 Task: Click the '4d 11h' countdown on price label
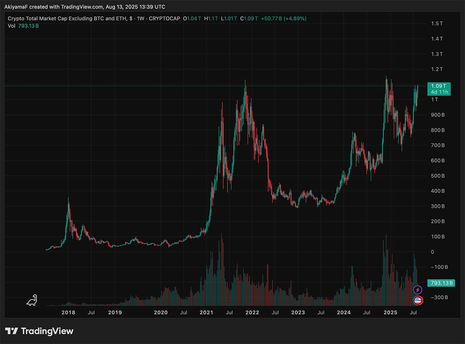[x=439, y=92]
